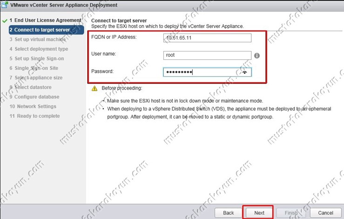This screenshot has height=219, width=344.
Task: Click the 'Connect to target server' heading
Action: (119, 20)
